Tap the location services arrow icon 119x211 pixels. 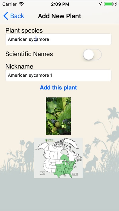click(x=100, y=4)
